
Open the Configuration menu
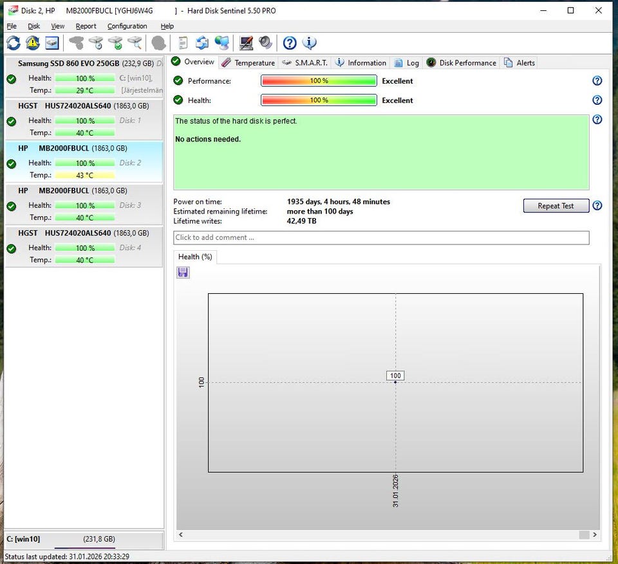(127, 26)
